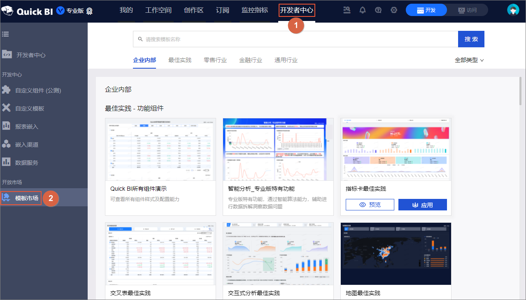
Task: Open 模板市场 in sidebar
Action: 27,198
